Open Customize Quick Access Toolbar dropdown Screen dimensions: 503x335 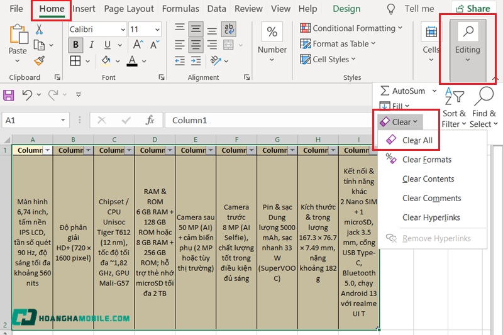[x=78, y=95]
